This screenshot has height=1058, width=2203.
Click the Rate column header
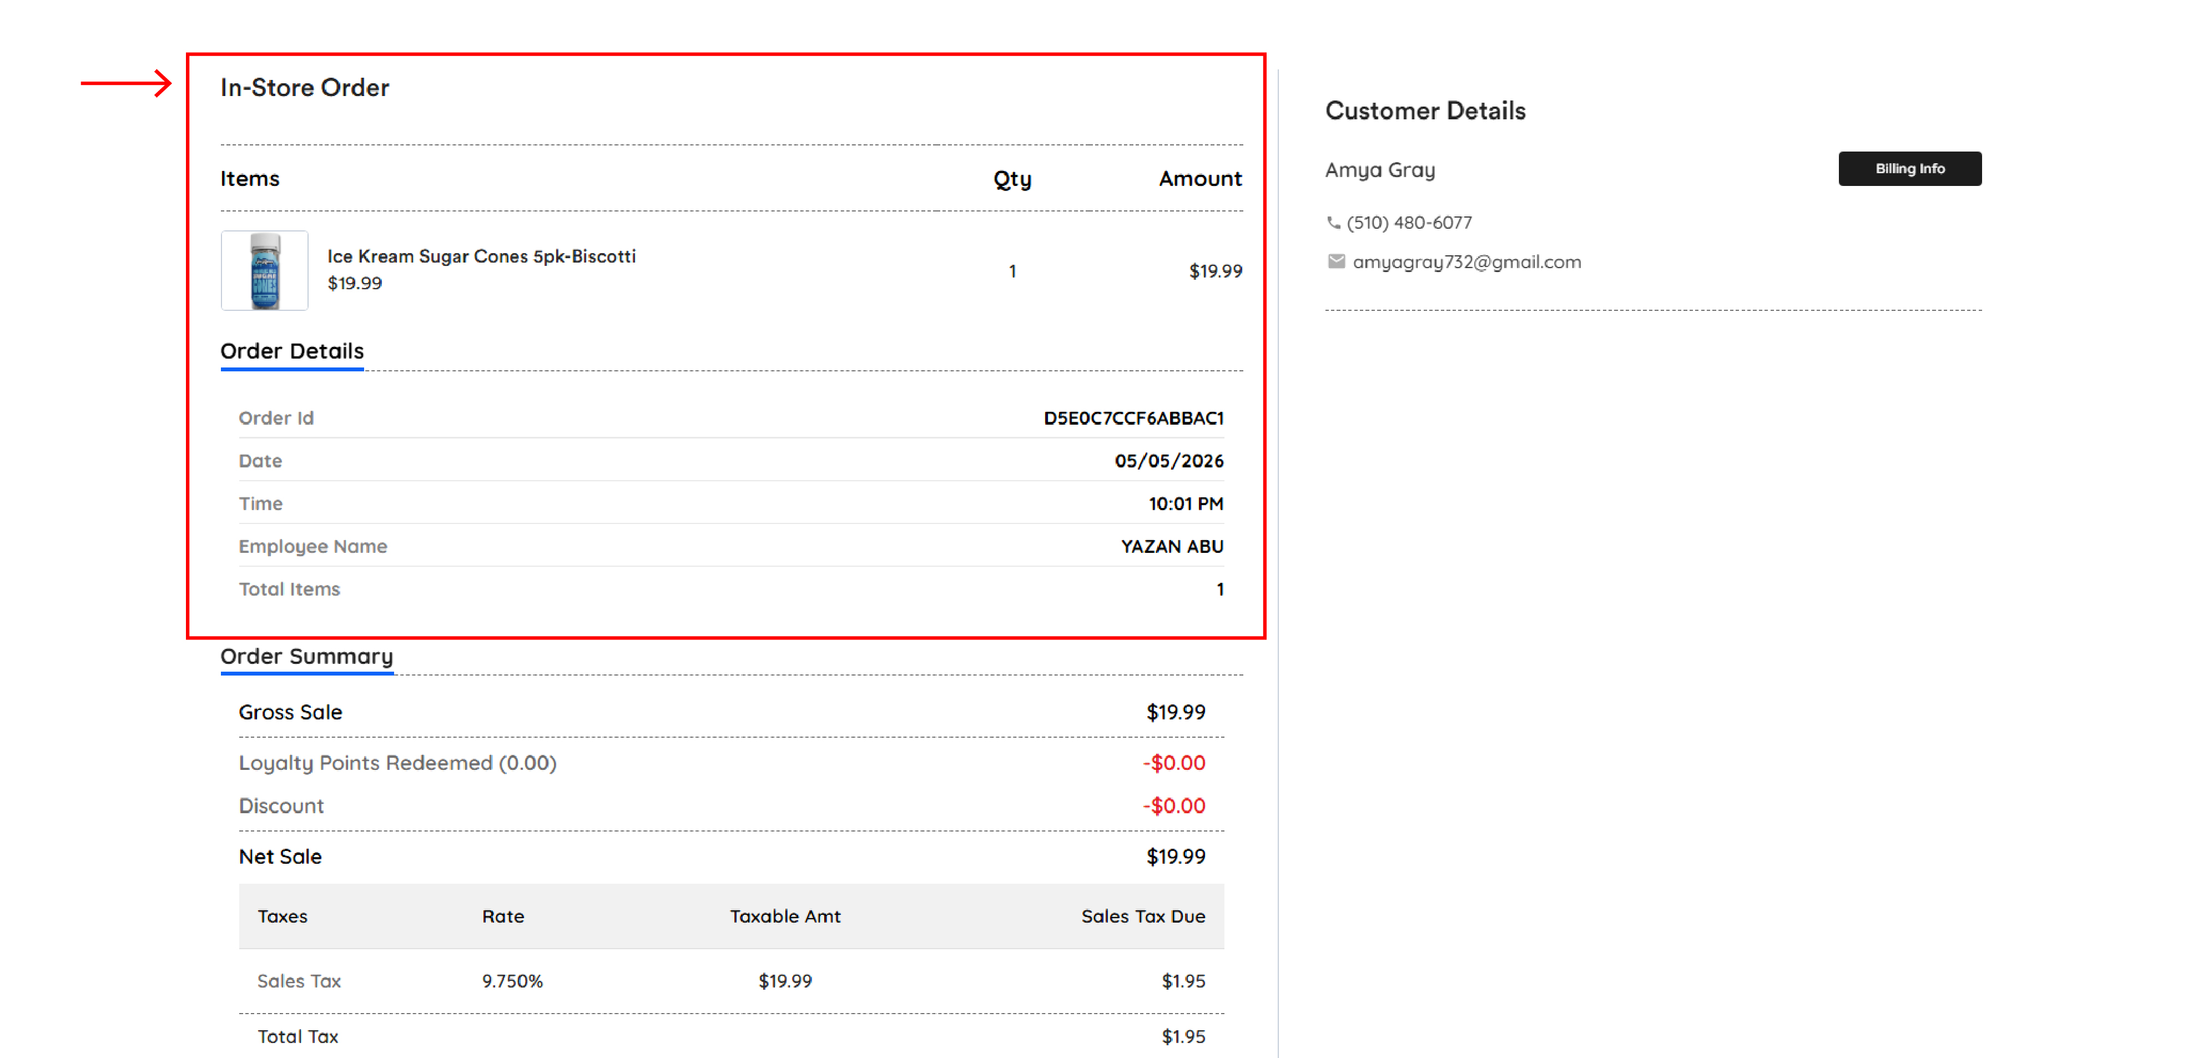(503, 916)
